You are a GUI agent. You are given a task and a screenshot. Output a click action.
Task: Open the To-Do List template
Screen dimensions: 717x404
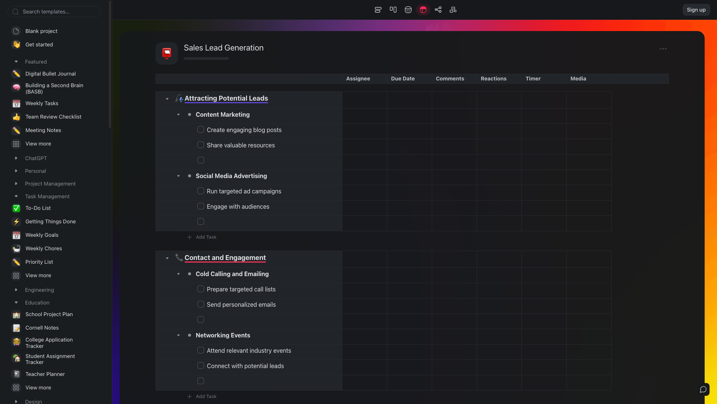point(38,208)
